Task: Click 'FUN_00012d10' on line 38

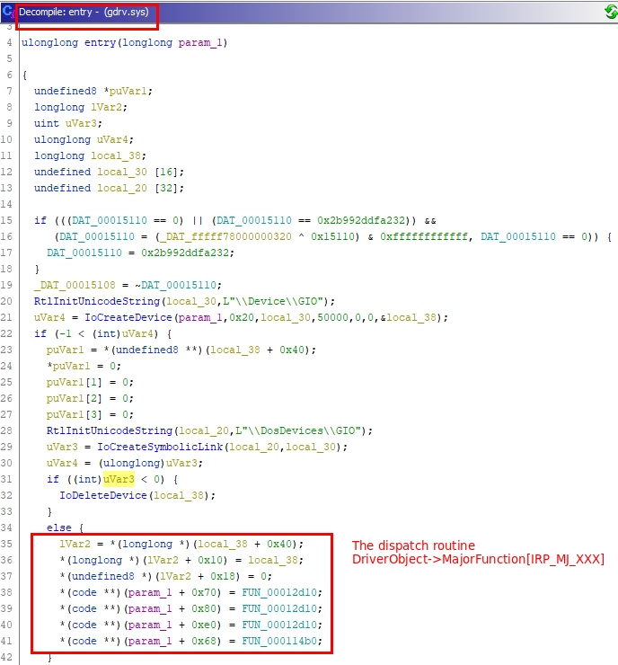Action: point(279,592)
